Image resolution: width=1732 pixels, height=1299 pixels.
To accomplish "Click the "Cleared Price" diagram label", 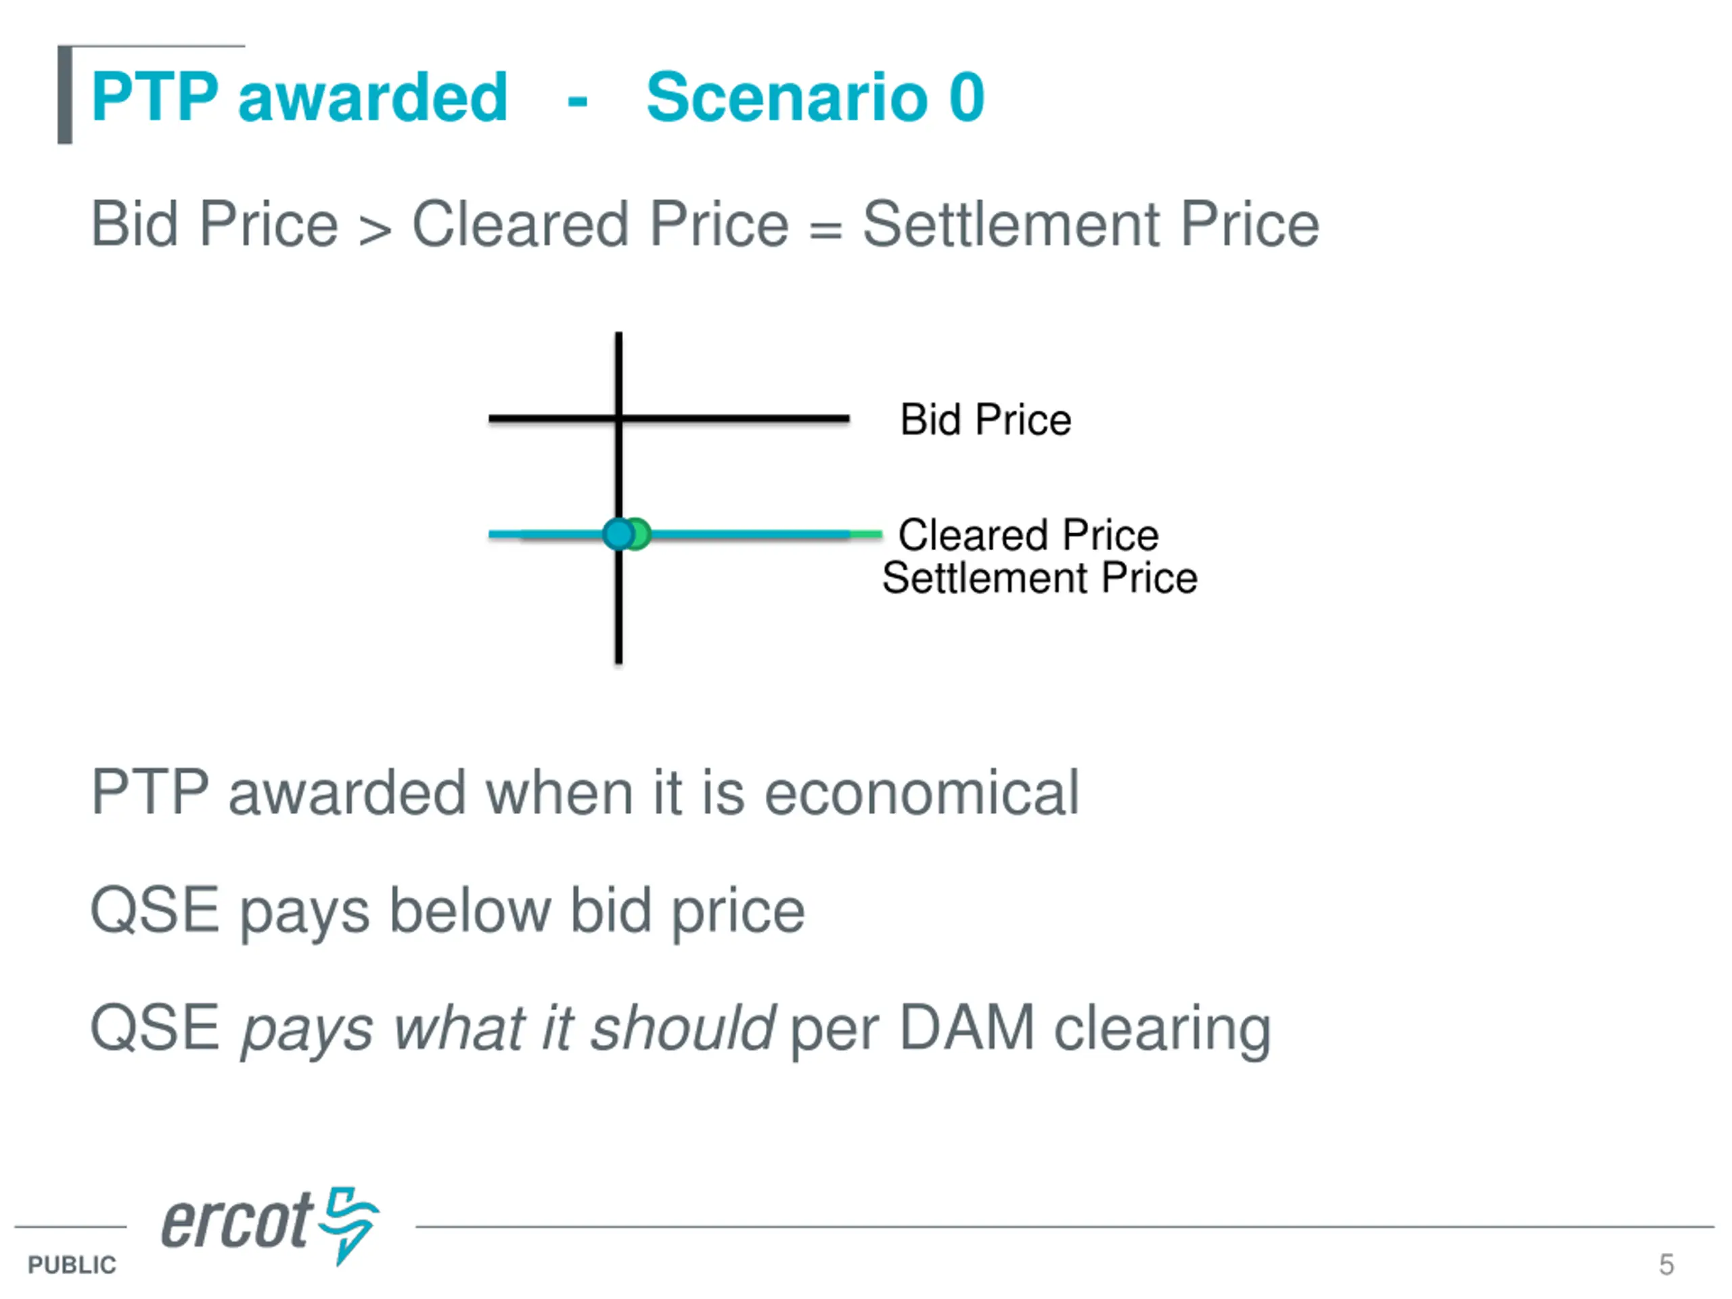I will click(x=1028, y=534).
